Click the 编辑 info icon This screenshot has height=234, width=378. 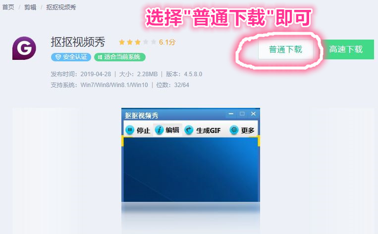coord(159,130)
